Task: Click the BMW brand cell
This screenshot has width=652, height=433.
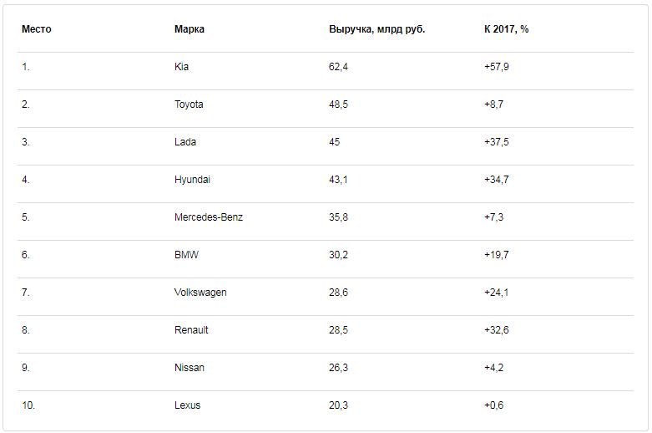Action: point(186,255)
